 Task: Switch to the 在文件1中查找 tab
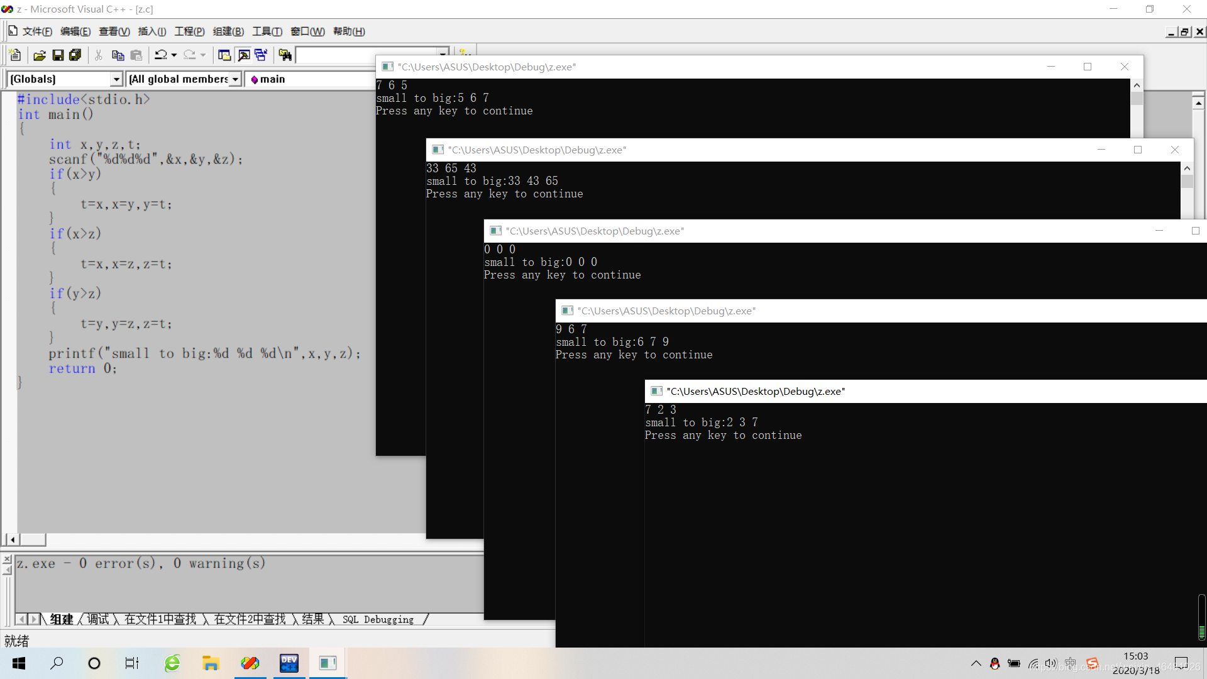pos(160,619)
